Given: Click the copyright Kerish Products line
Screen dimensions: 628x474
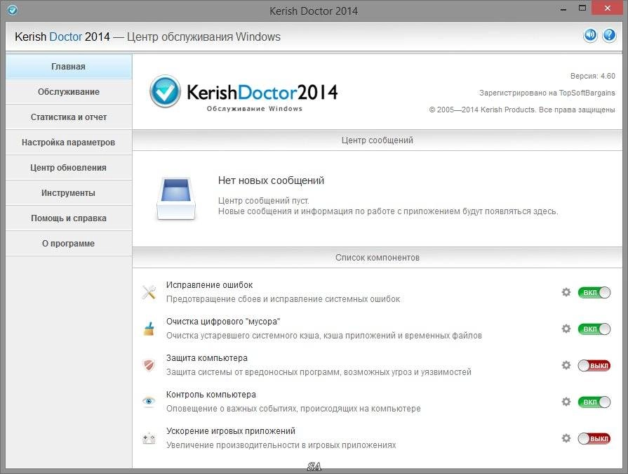Looking at the screenshot, I should tap(522, 110).
